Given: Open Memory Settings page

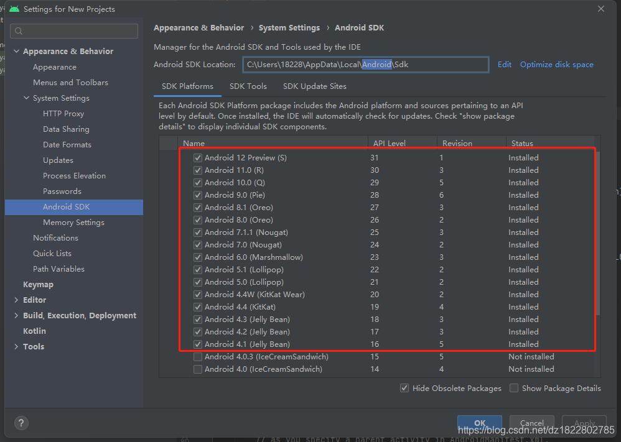Looking at the screenshot, I should click(x=73, y=223).
